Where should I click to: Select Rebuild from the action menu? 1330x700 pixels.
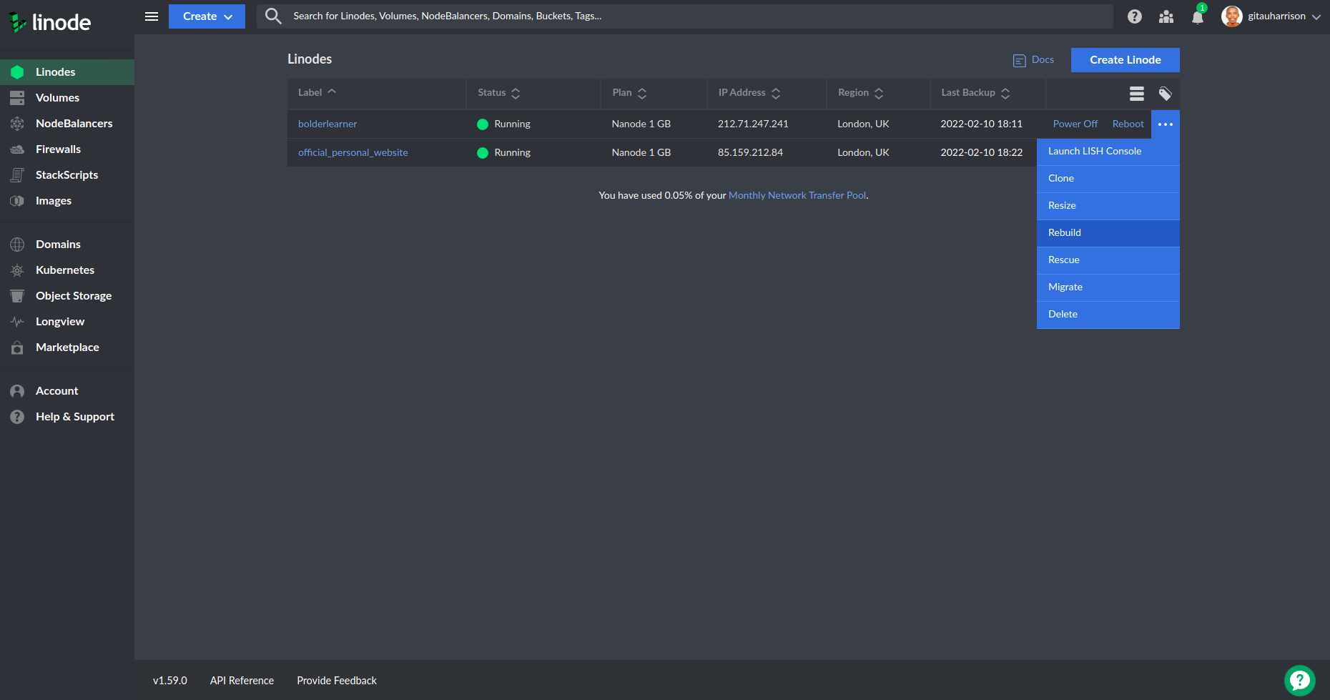click(1108, 233)
